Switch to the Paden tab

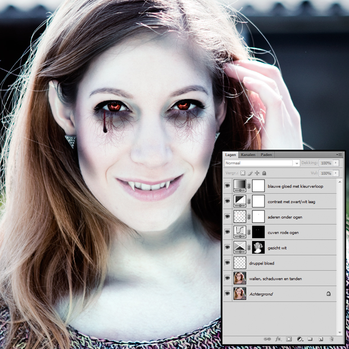pos(266,154)
